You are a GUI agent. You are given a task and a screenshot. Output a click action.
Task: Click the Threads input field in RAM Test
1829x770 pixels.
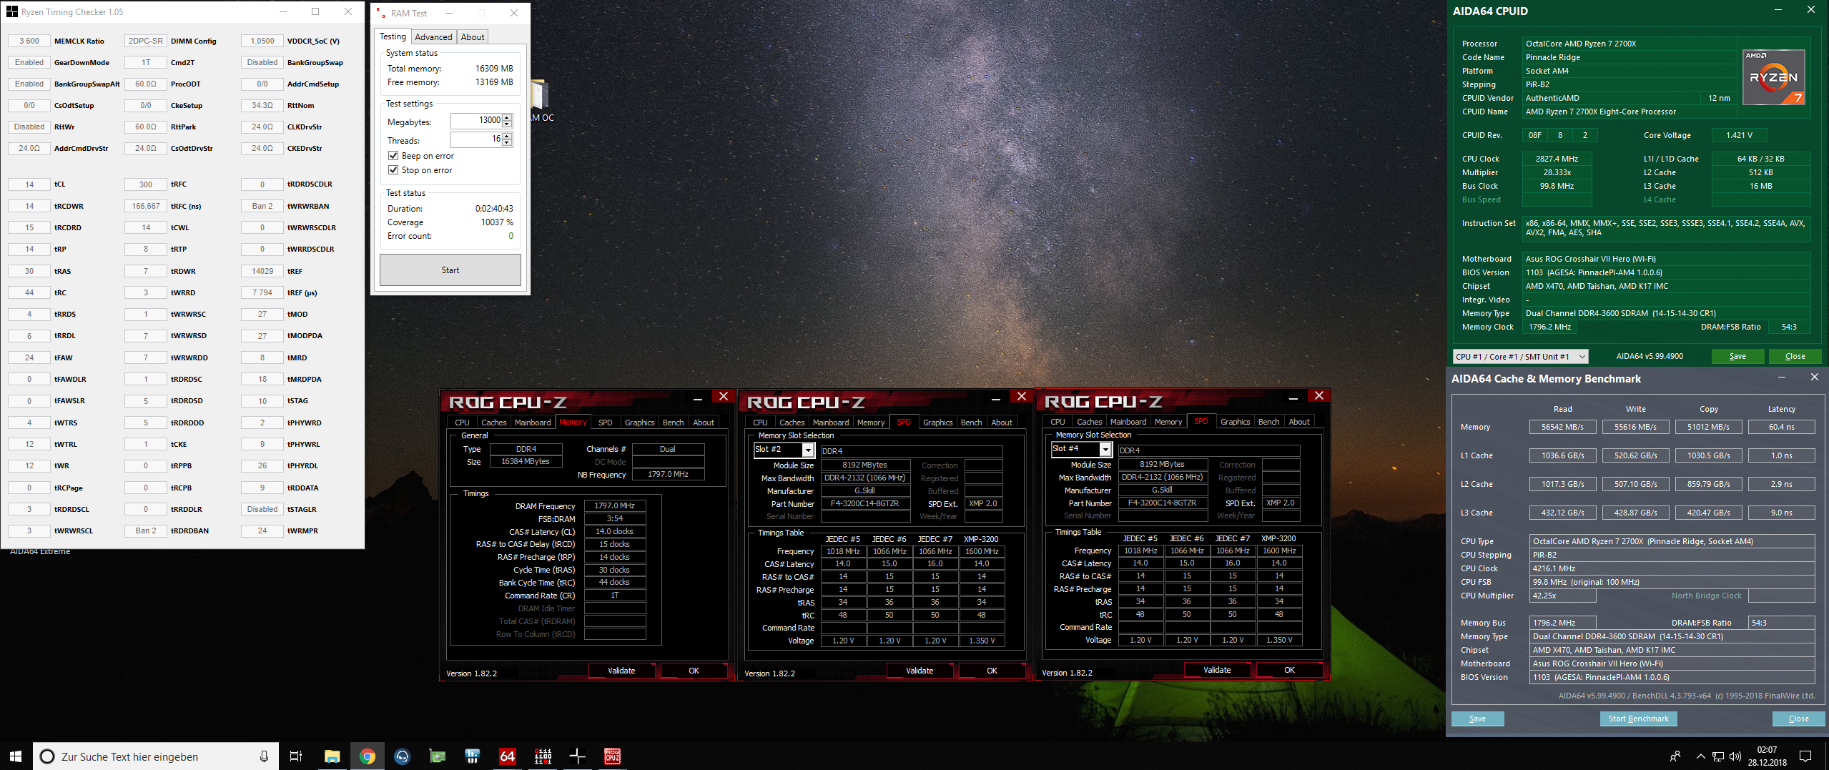pos(476,139)
